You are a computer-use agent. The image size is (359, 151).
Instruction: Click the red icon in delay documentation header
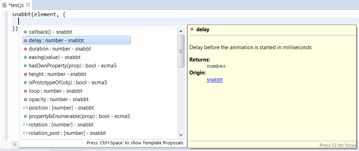coord(192,29)
